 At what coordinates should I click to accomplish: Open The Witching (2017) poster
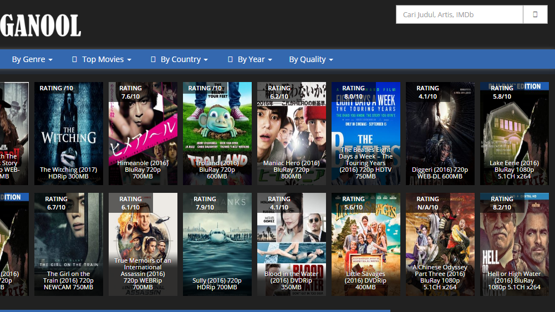[x=69, y=134]
